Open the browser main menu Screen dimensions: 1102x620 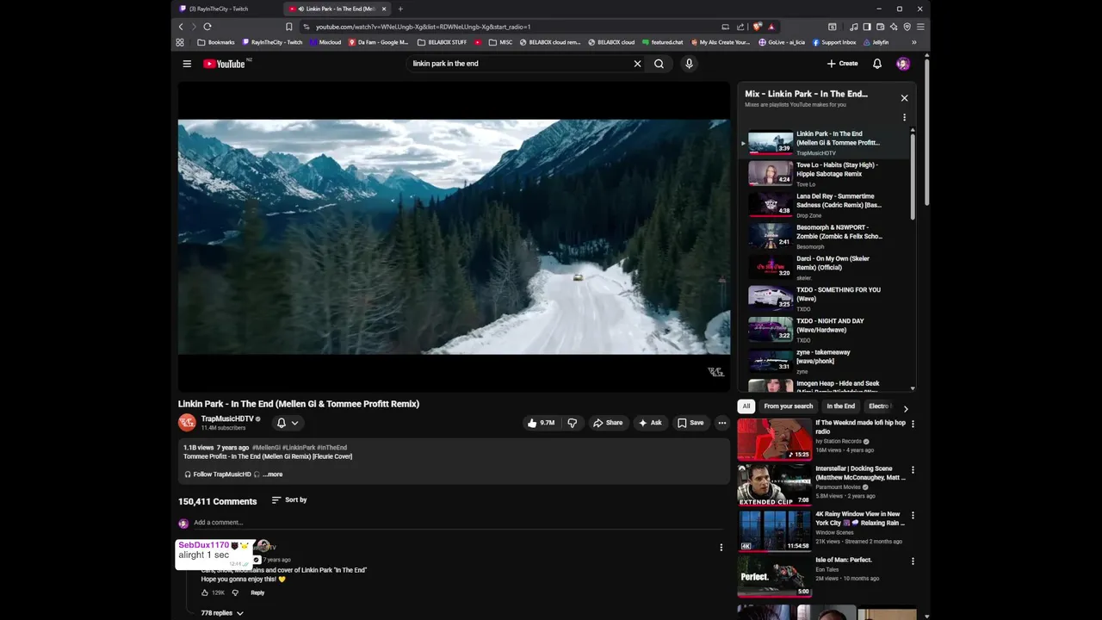point(920,27)
